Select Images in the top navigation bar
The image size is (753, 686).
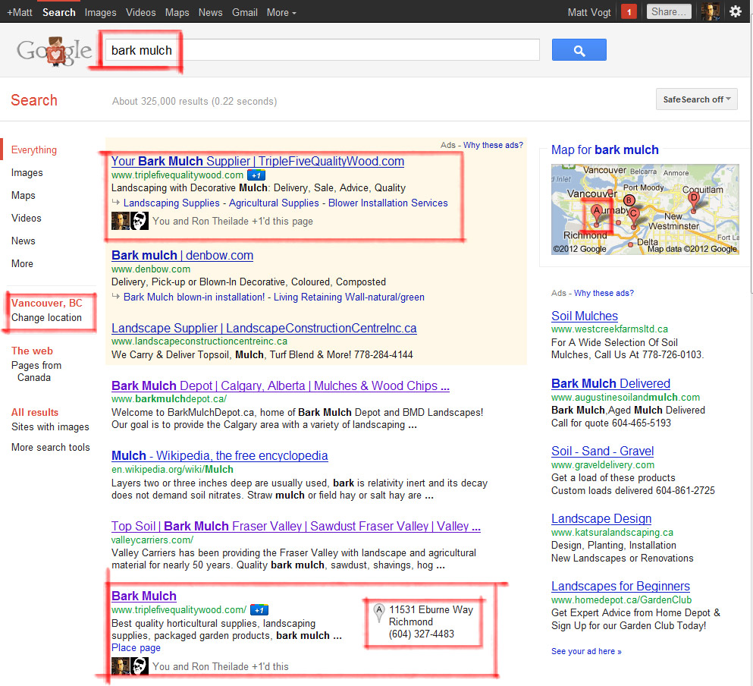100,12
